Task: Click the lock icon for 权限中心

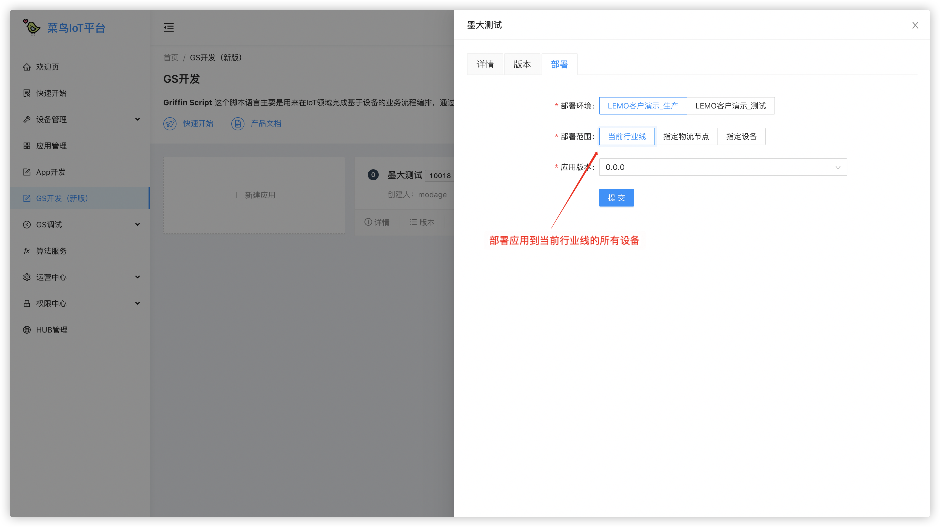Action: click(27, 303)
